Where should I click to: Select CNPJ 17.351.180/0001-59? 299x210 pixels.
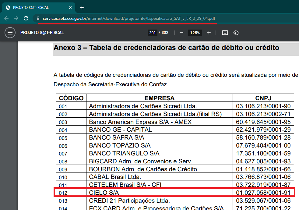[263, 153]
